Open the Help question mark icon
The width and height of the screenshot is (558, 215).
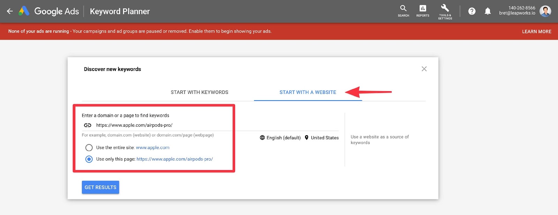coord(472,11)
